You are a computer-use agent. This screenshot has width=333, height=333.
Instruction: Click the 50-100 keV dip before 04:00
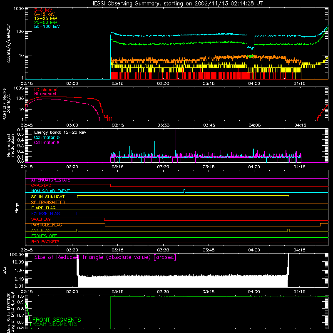251,47
